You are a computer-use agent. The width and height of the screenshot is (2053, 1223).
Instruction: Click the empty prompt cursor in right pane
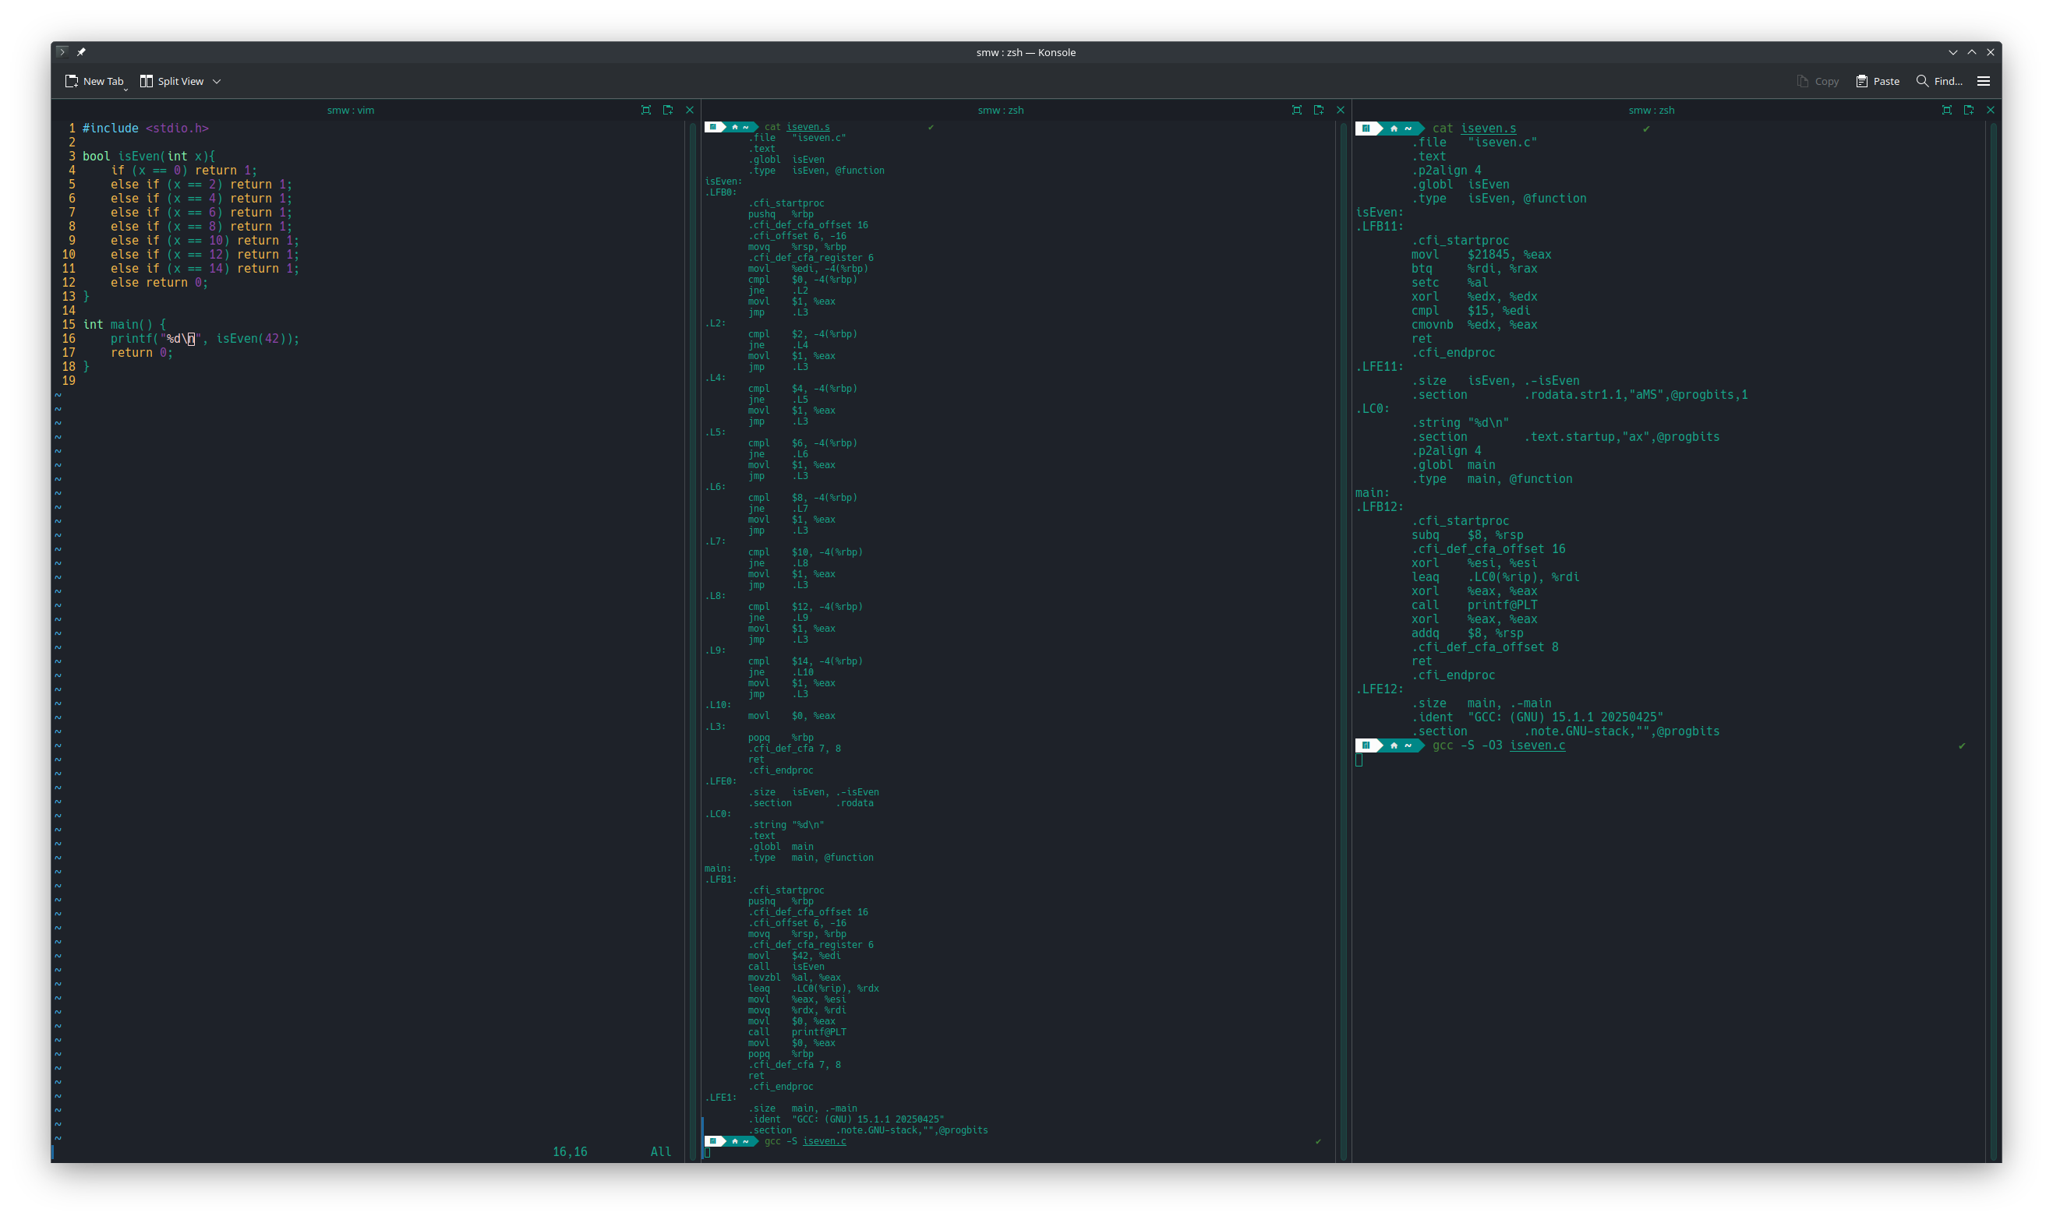click(1359, 760)
